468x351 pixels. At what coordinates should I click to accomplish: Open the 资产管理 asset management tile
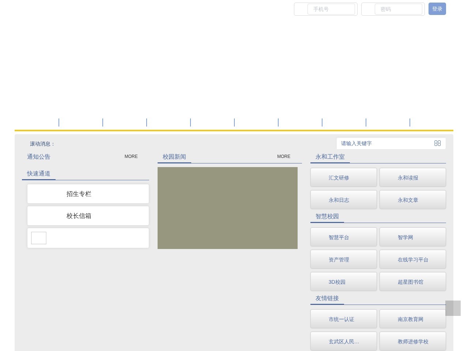click(x=343, y=259)
